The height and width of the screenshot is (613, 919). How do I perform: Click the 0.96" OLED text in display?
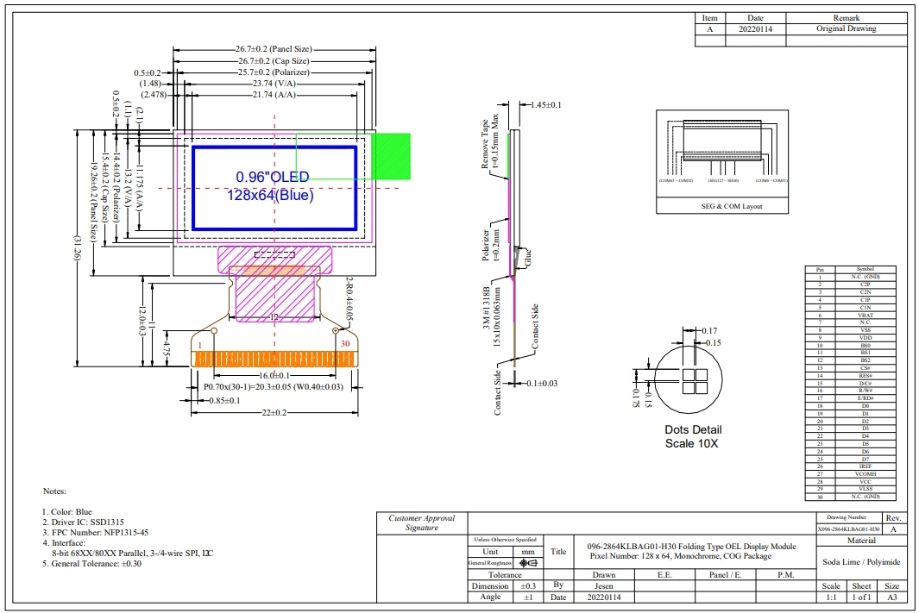(x=273, y=177)
